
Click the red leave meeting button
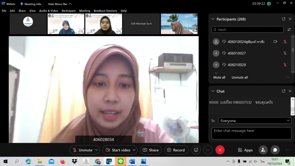pos(220,150)
